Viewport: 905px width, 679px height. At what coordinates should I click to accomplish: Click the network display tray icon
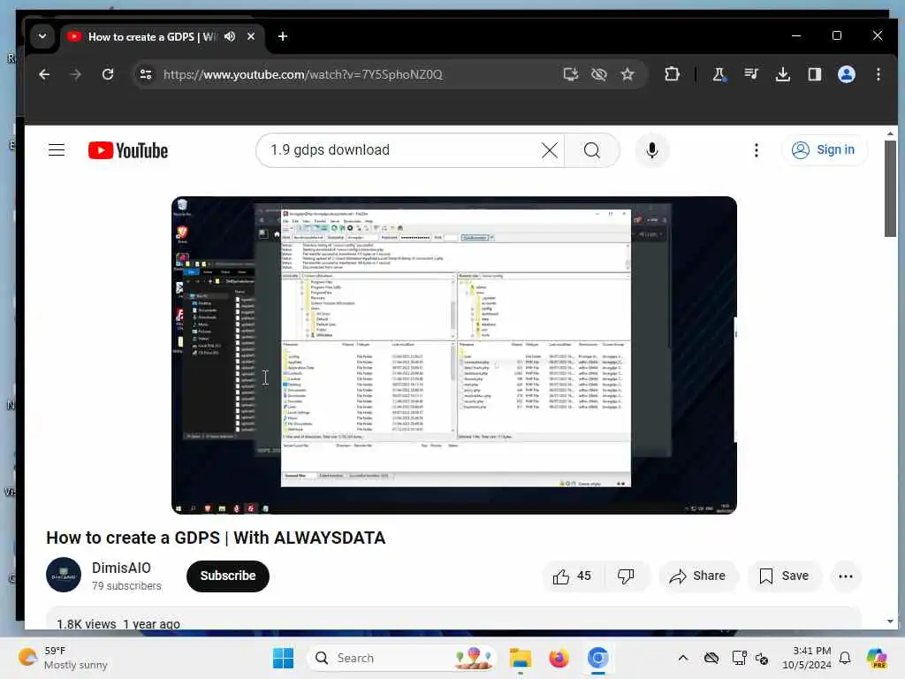tap(739, 658)
